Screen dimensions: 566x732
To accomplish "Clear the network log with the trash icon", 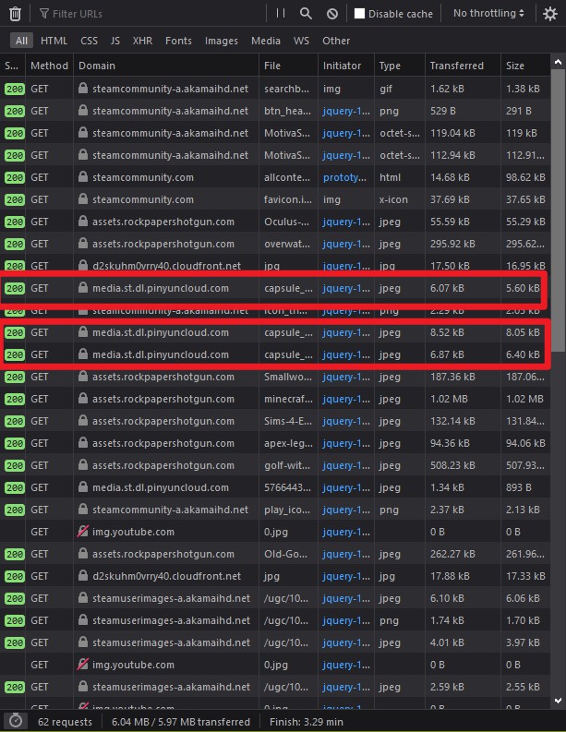I will point(14,14).
